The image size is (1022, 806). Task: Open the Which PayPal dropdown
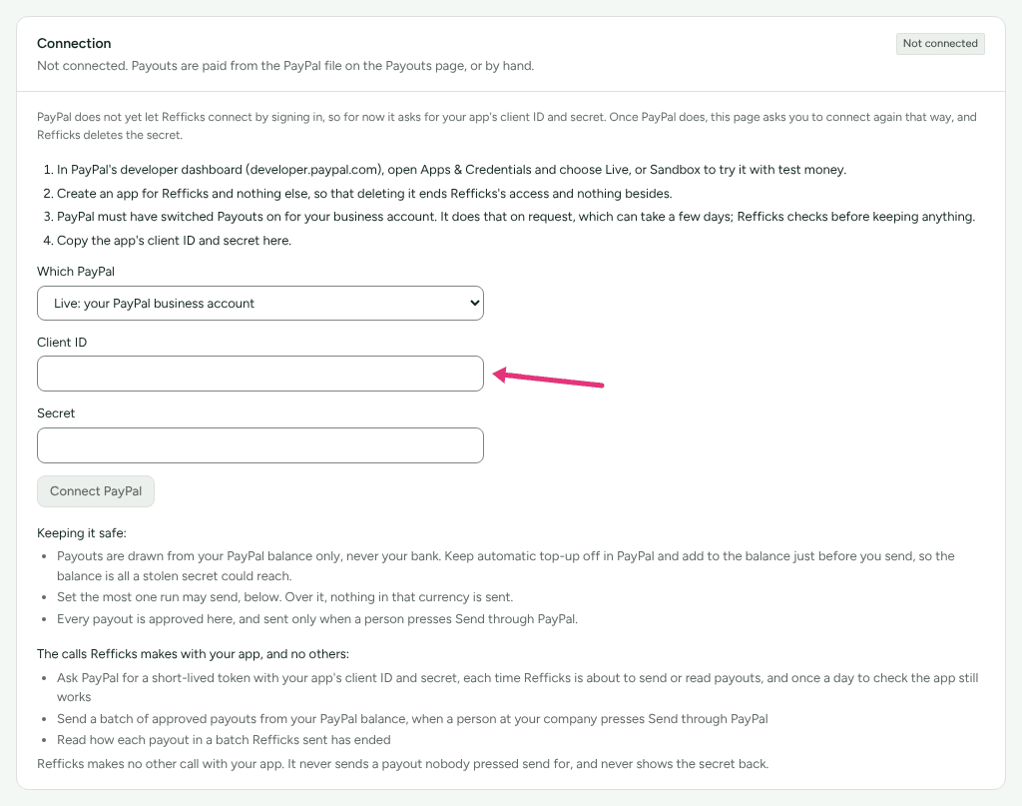(260, 304)
